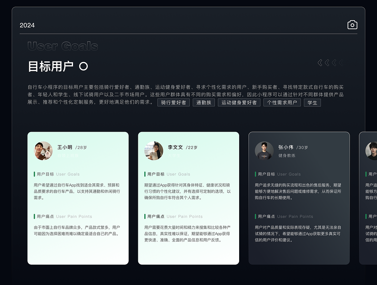Click the last chevron arrow near the top right
This screenshot has width=377, height=285.
[342, 63]
